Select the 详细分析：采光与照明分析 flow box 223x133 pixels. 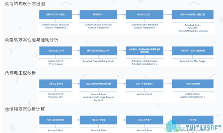coord(193,51)
